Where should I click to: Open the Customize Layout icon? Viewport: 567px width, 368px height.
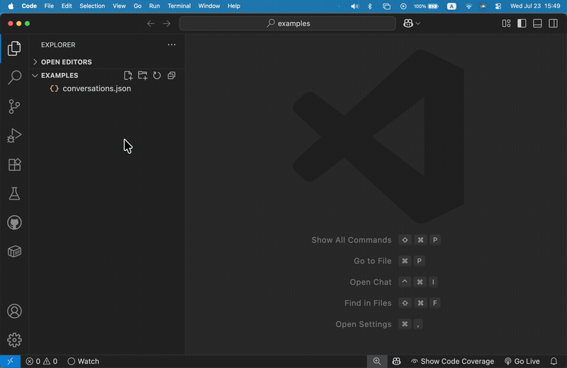506,23
